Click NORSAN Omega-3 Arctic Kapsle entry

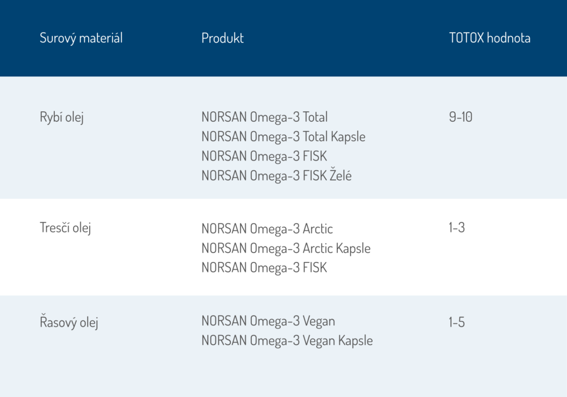286,248
